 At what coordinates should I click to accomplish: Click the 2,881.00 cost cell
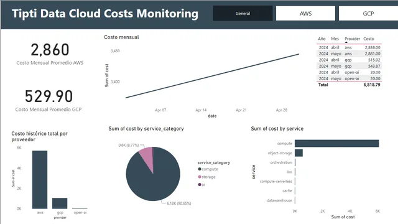coord(373,54)
